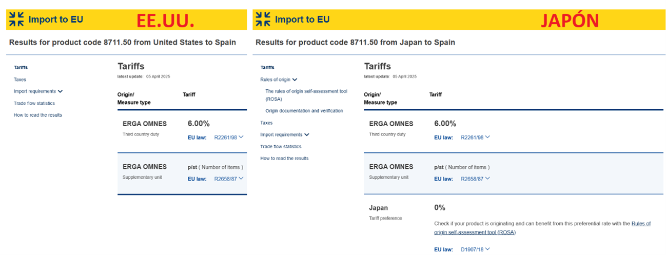
Task: Open Trade flow statistics in the United States sidebar
Action: tap(34, 103)
